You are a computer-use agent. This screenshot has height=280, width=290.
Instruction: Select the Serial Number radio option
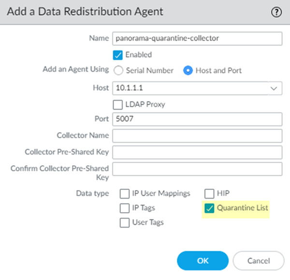click(118, 70)
